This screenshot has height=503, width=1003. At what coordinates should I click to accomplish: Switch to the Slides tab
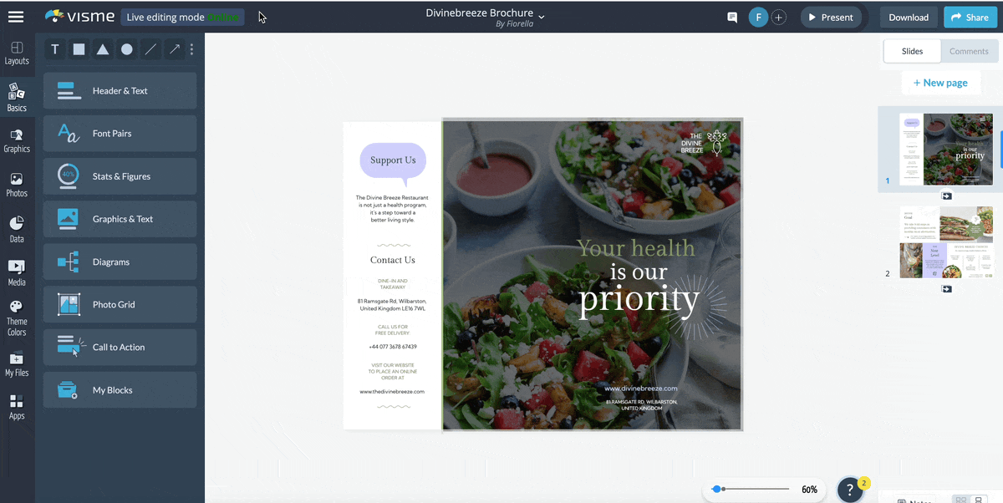pos(911,50)
